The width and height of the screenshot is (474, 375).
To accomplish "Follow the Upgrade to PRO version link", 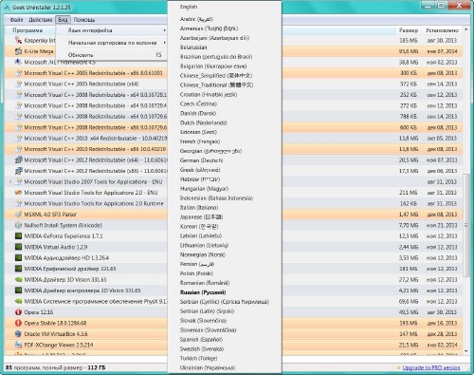I will coord(431,367).
